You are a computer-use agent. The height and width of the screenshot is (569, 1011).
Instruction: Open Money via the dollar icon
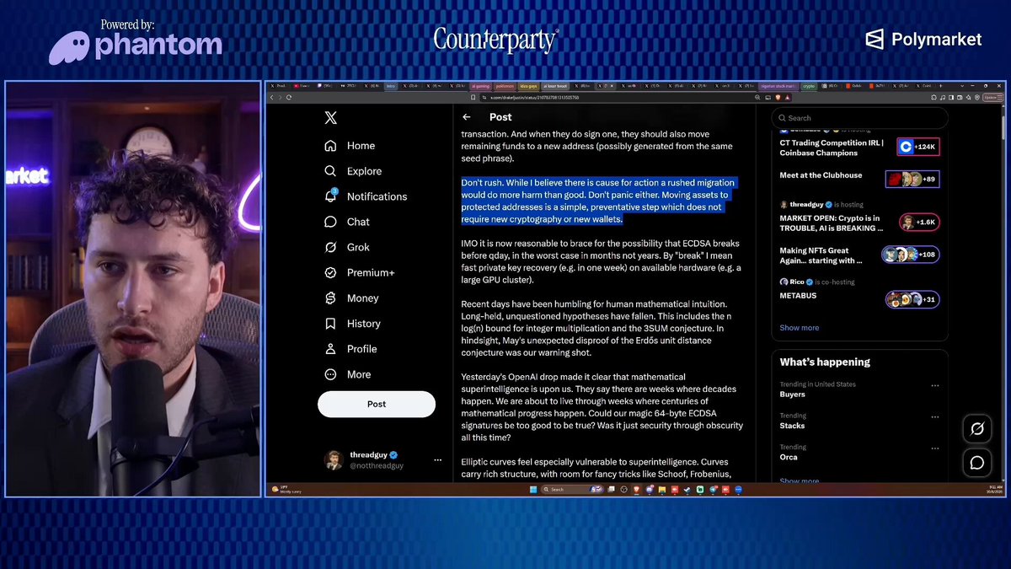[x=331, y=298]
